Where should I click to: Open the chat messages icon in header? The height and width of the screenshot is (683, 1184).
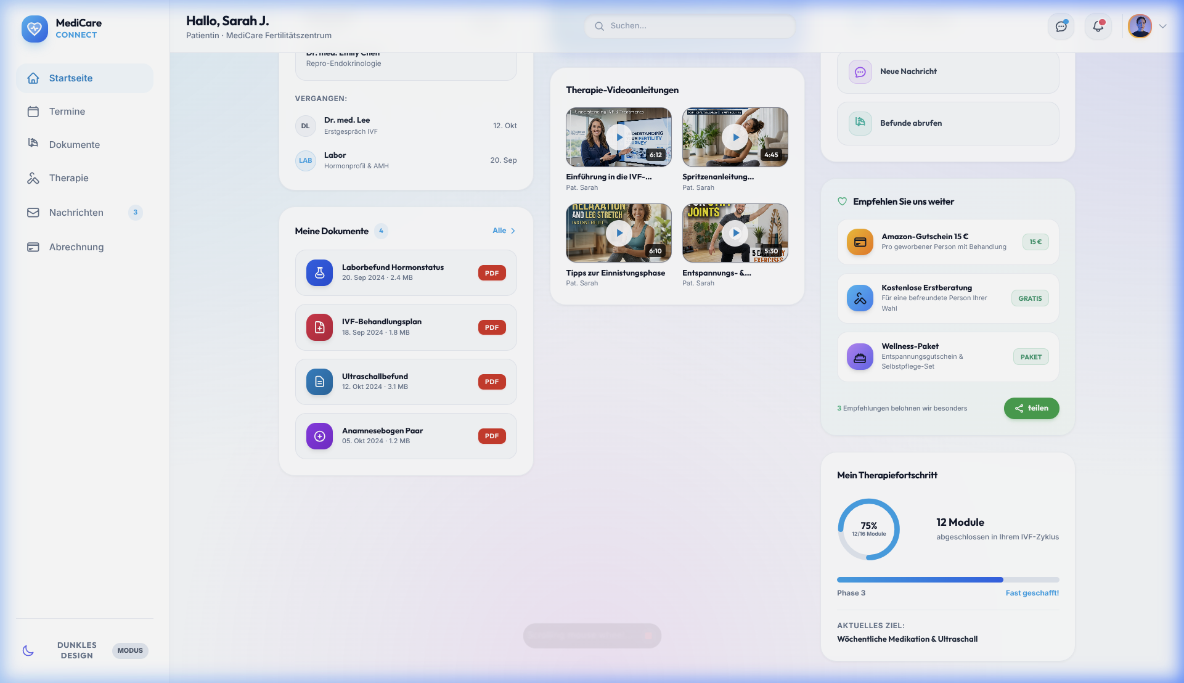[1061, 27]
